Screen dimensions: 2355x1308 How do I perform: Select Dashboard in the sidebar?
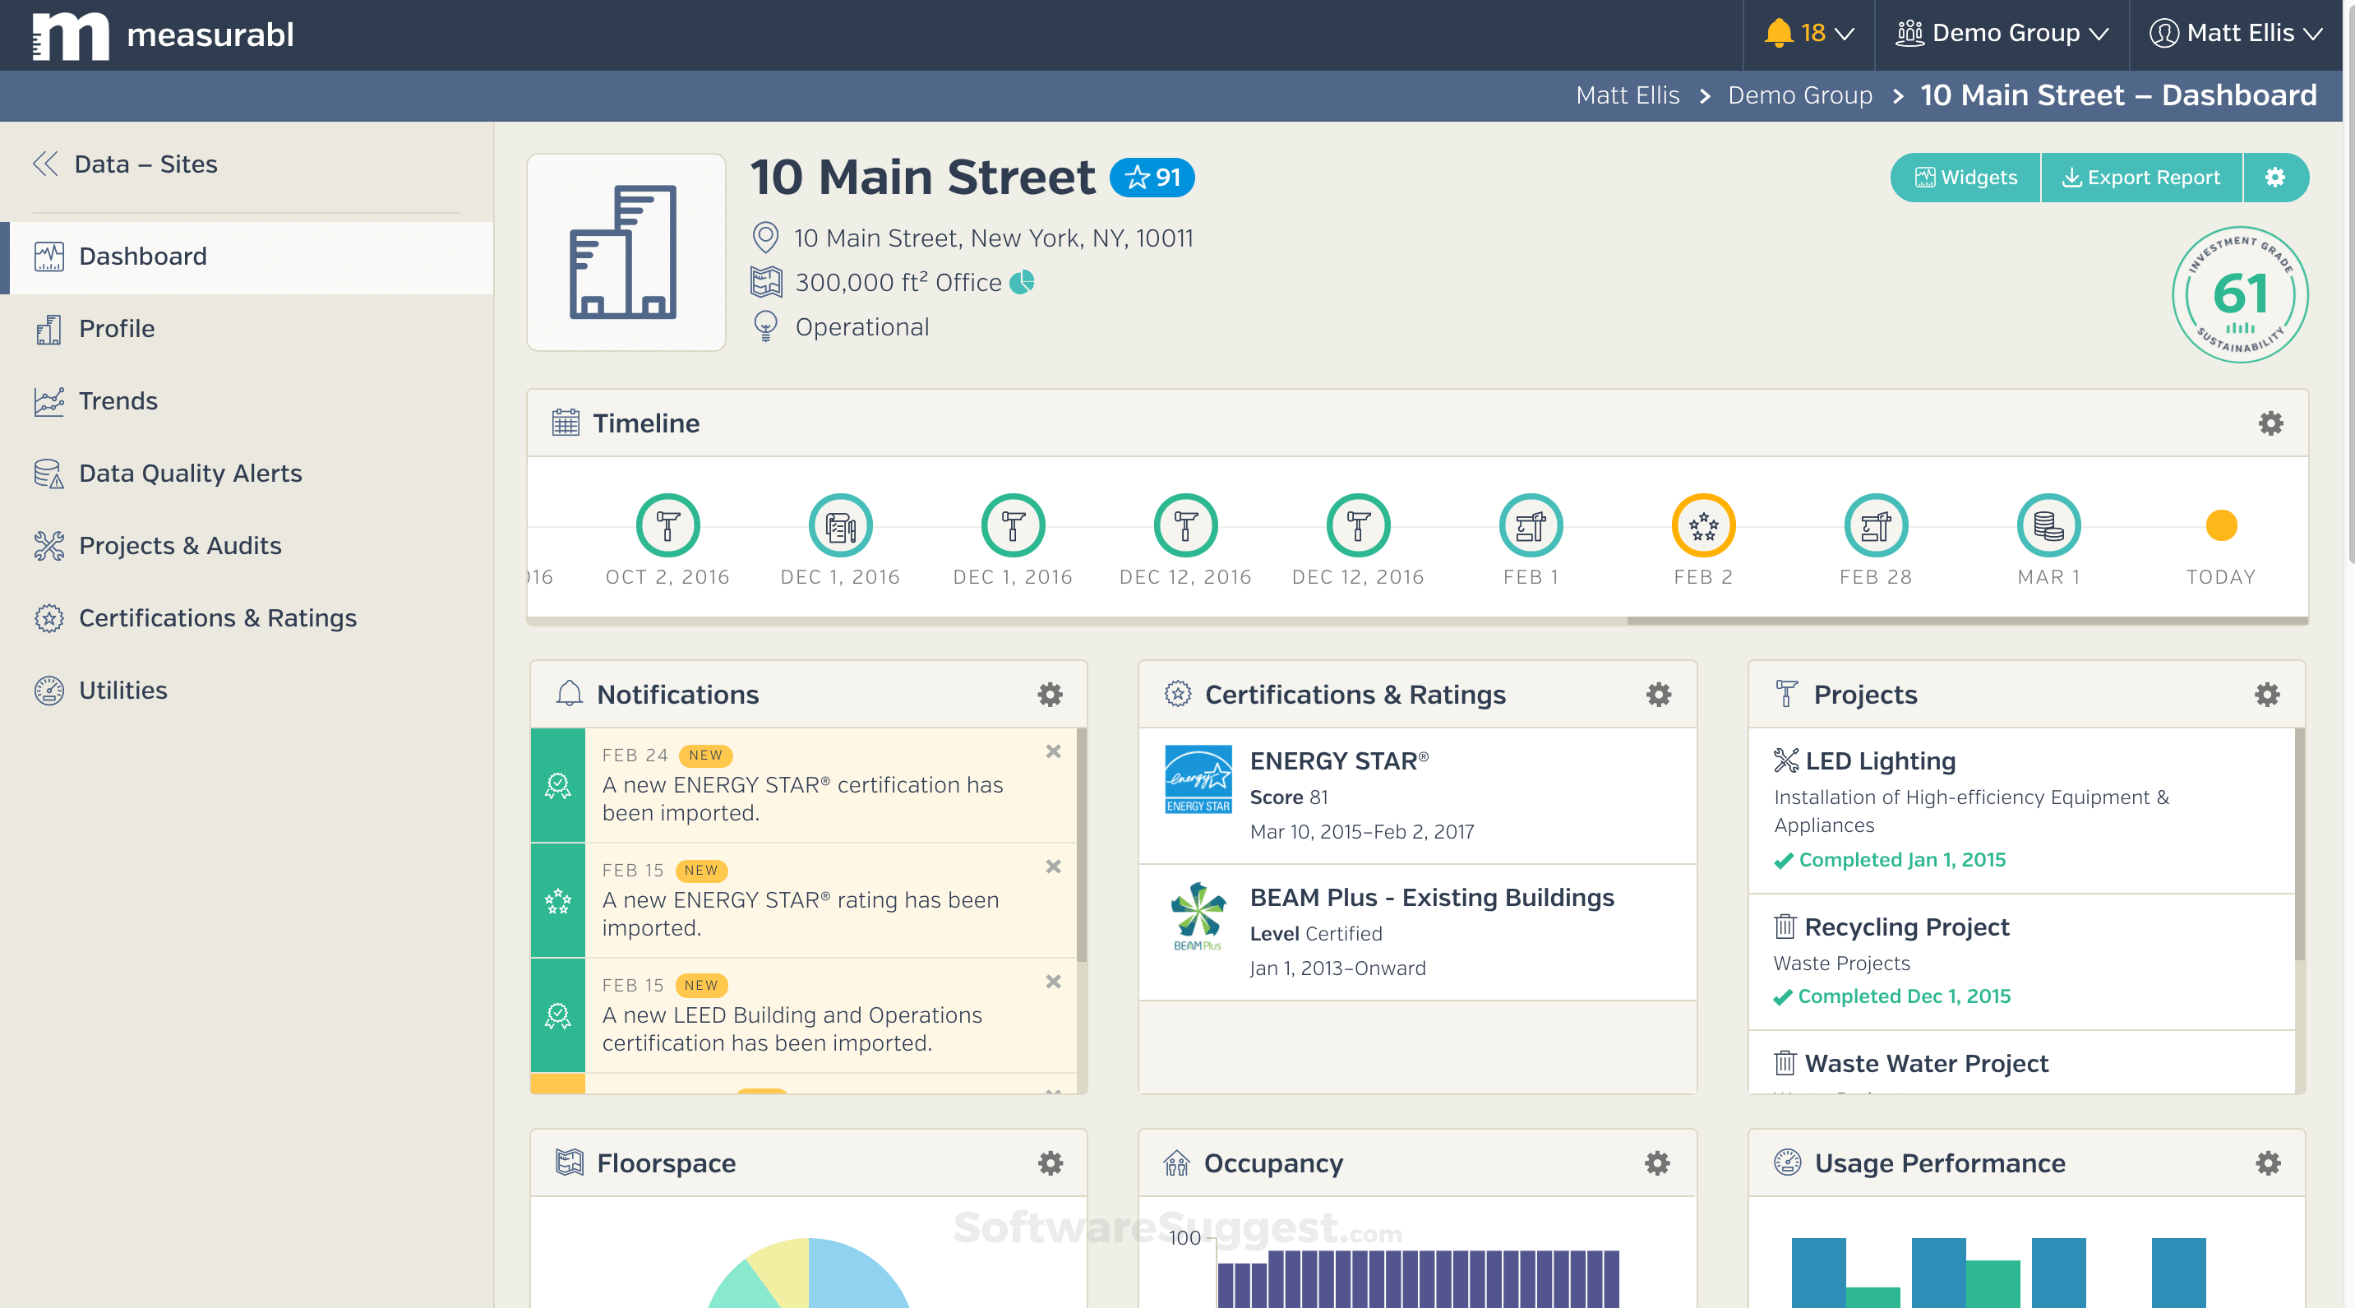coord(141,256)
